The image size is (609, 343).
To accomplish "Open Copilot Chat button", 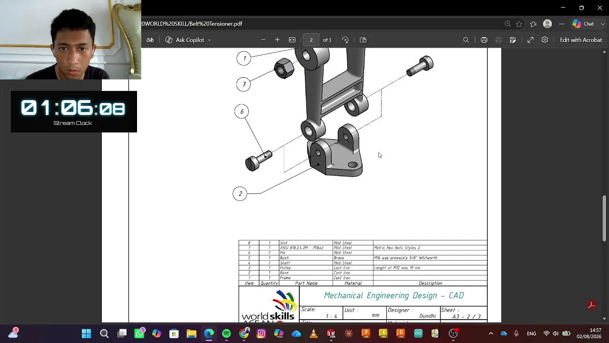I will coord(584,24).
